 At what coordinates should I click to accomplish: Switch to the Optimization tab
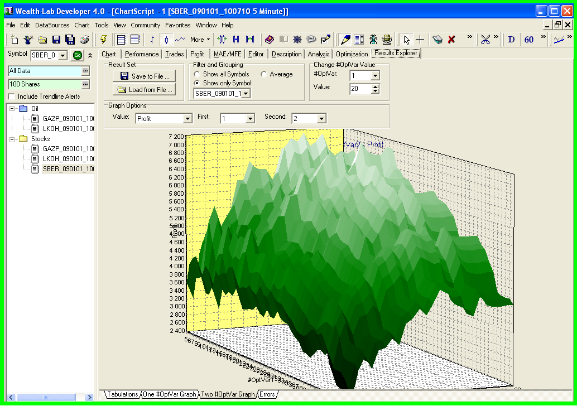click(x=352, y=54)
